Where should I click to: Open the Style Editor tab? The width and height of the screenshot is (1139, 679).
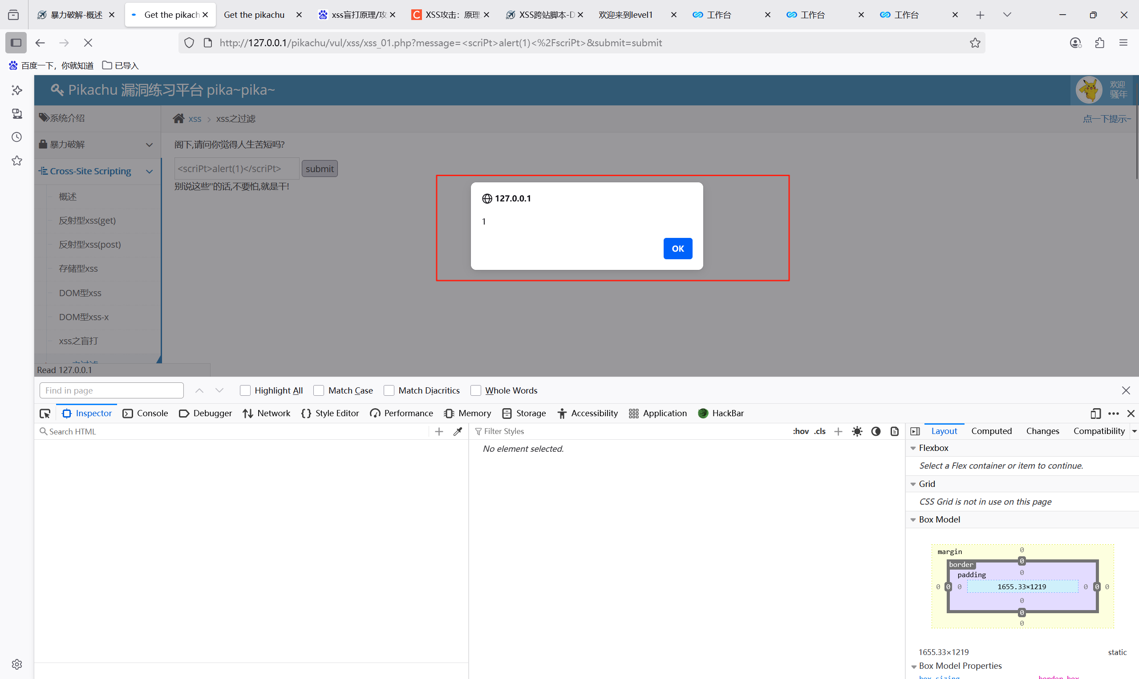(330, 413)
